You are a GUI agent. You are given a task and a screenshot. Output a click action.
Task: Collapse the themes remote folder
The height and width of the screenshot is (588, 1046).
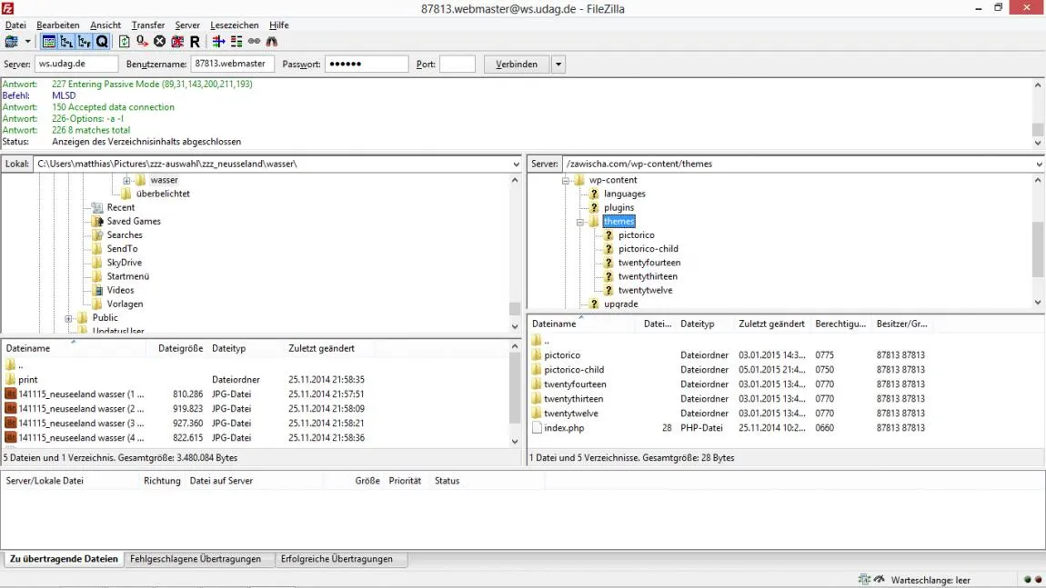click(x=580, y=222)
